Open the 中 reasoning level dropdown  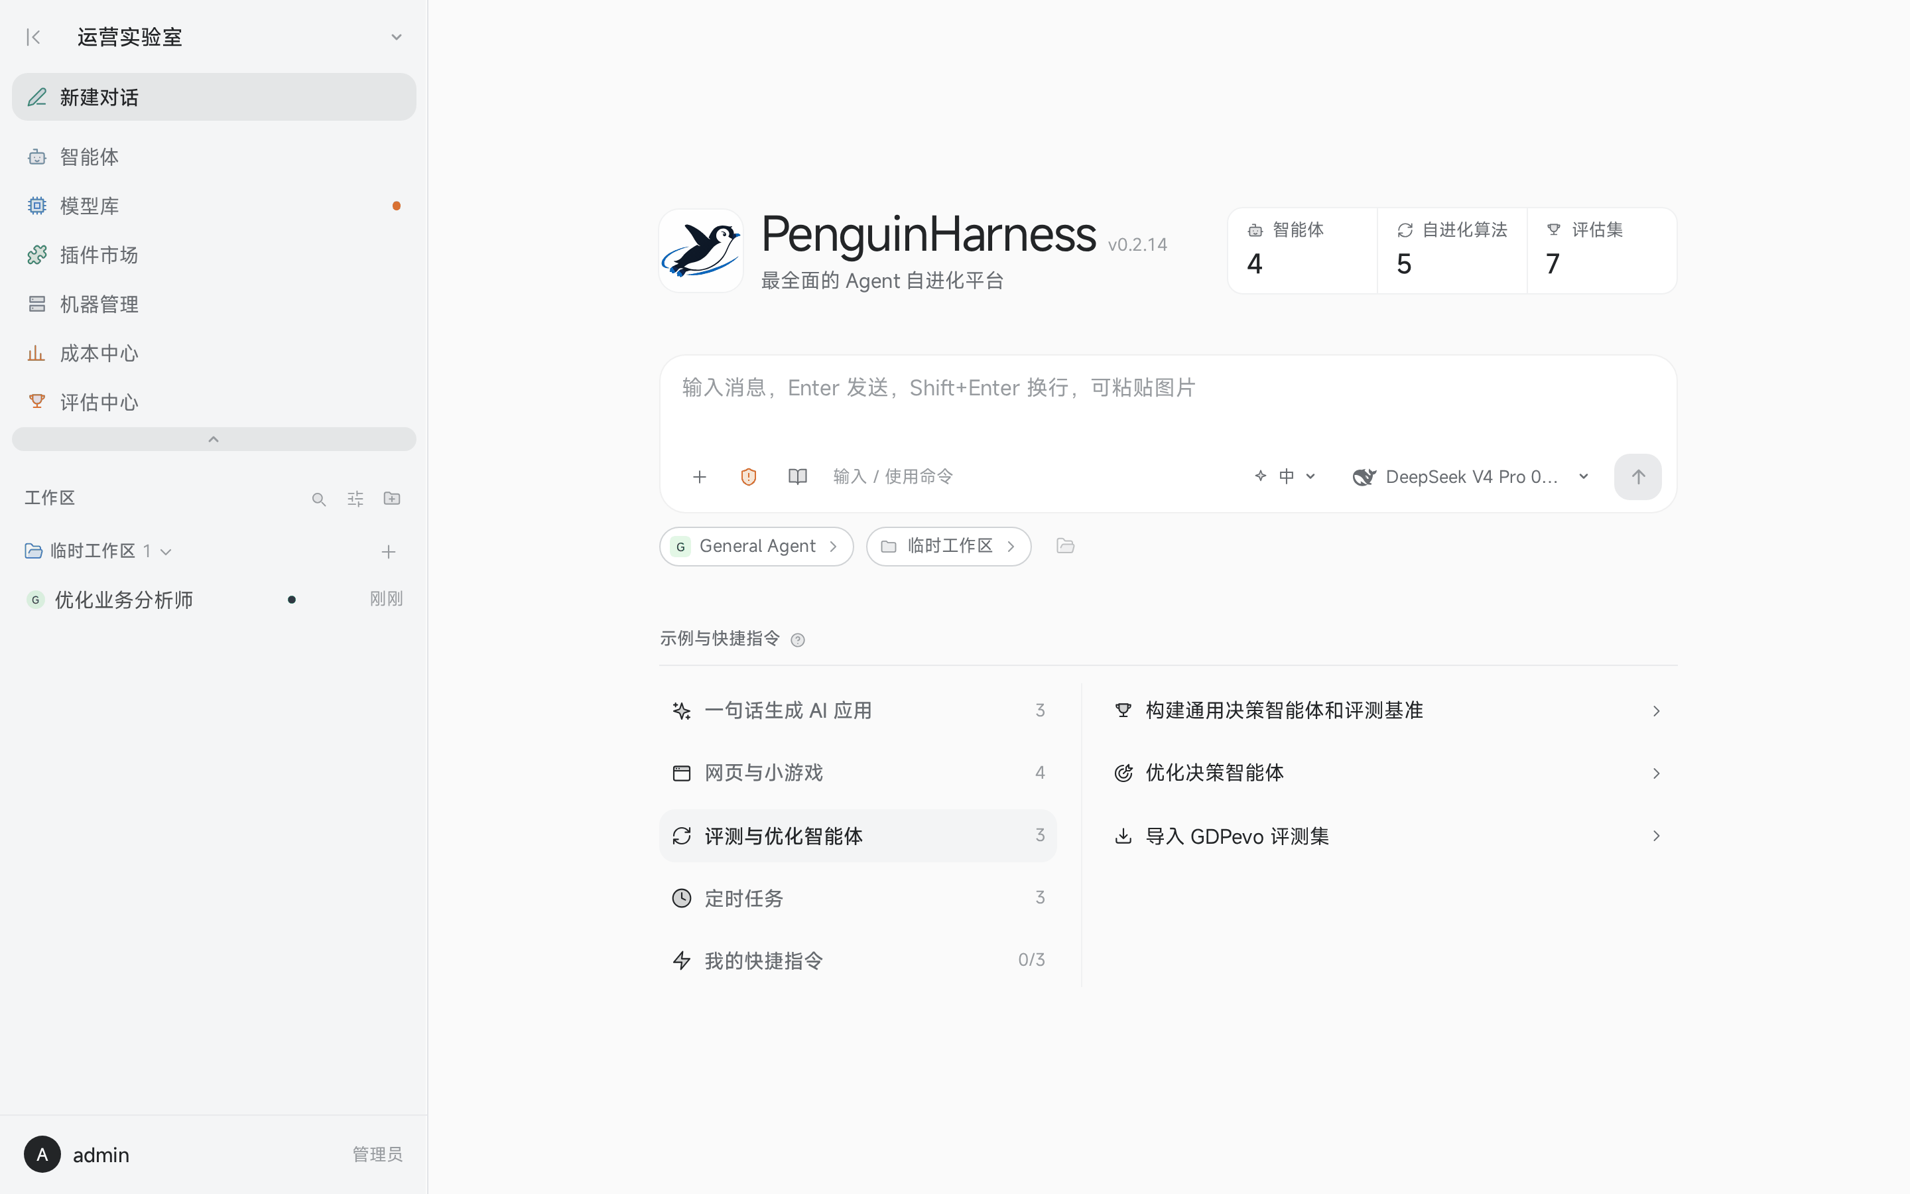click(x=1285, y=477)
